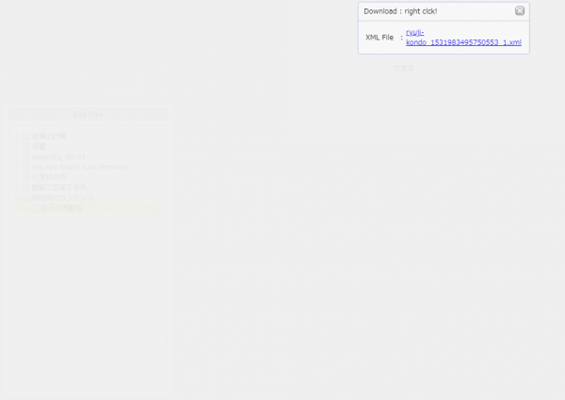The width and height of the screenshot is (565, 400).
Task: Open Are We Really Just Monkeys item
Action: [x=79, y=168]
